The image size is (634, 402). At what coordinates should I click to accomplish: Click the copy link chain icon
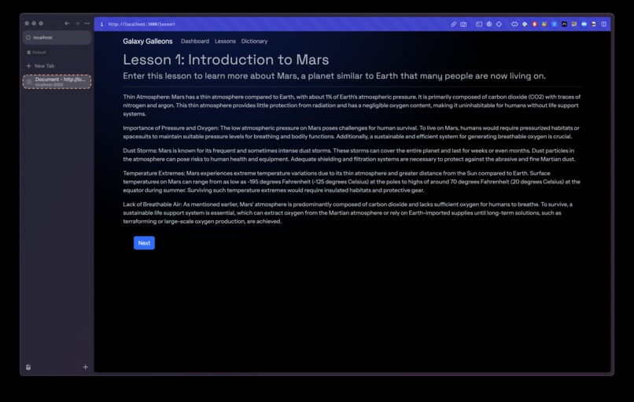tap(453, 24)
